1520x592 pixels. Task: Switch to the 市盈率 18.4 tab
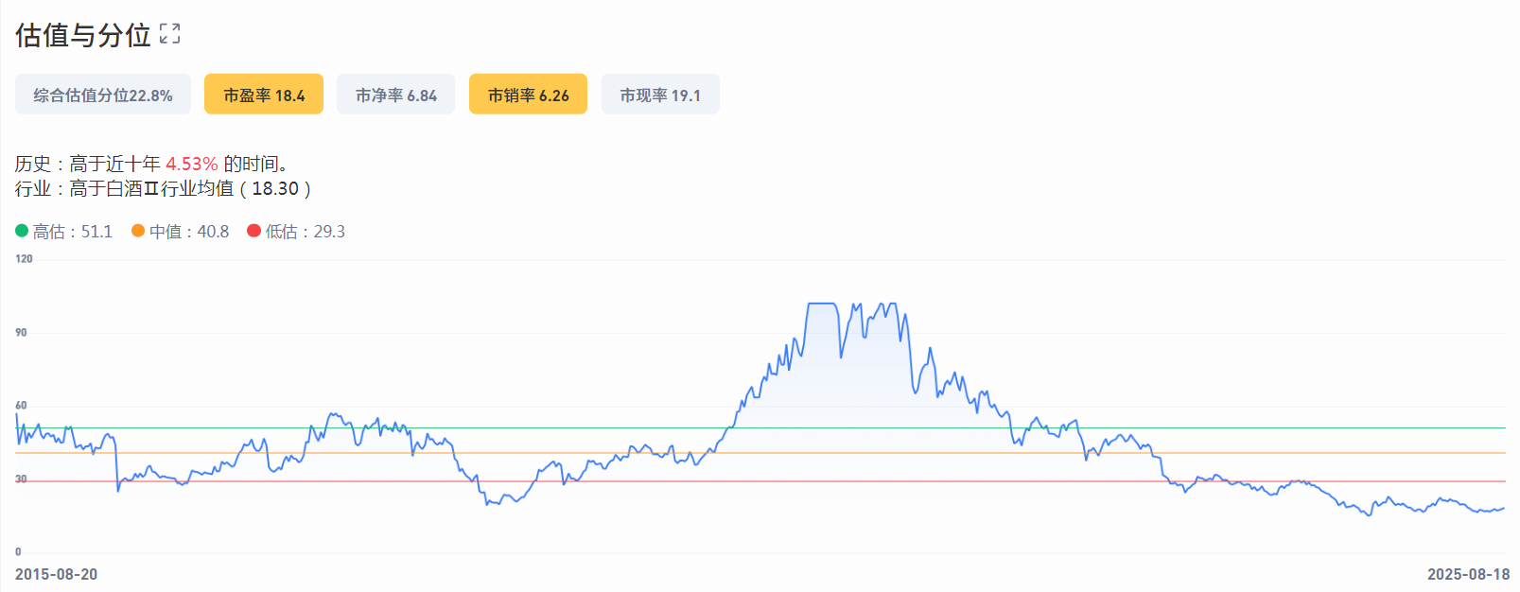[x=264, y=95]
